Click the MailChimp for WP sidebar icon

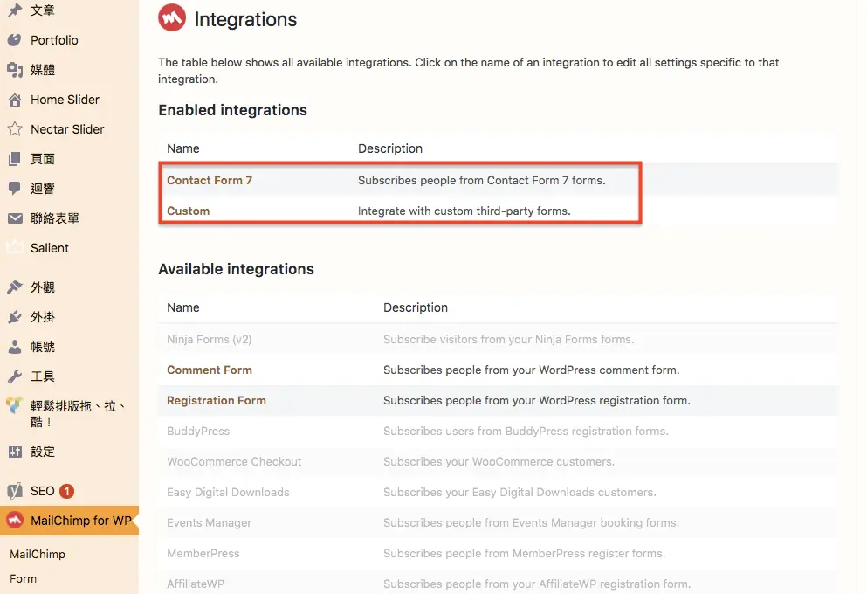[x=15, y=521]
